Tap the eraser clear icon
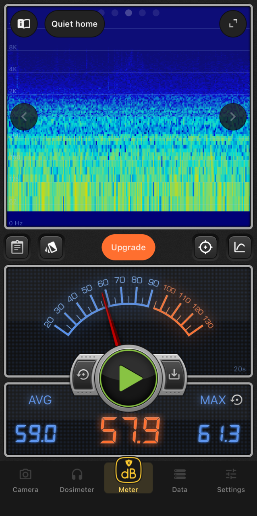Screen dimensions: 257x516 51,247
